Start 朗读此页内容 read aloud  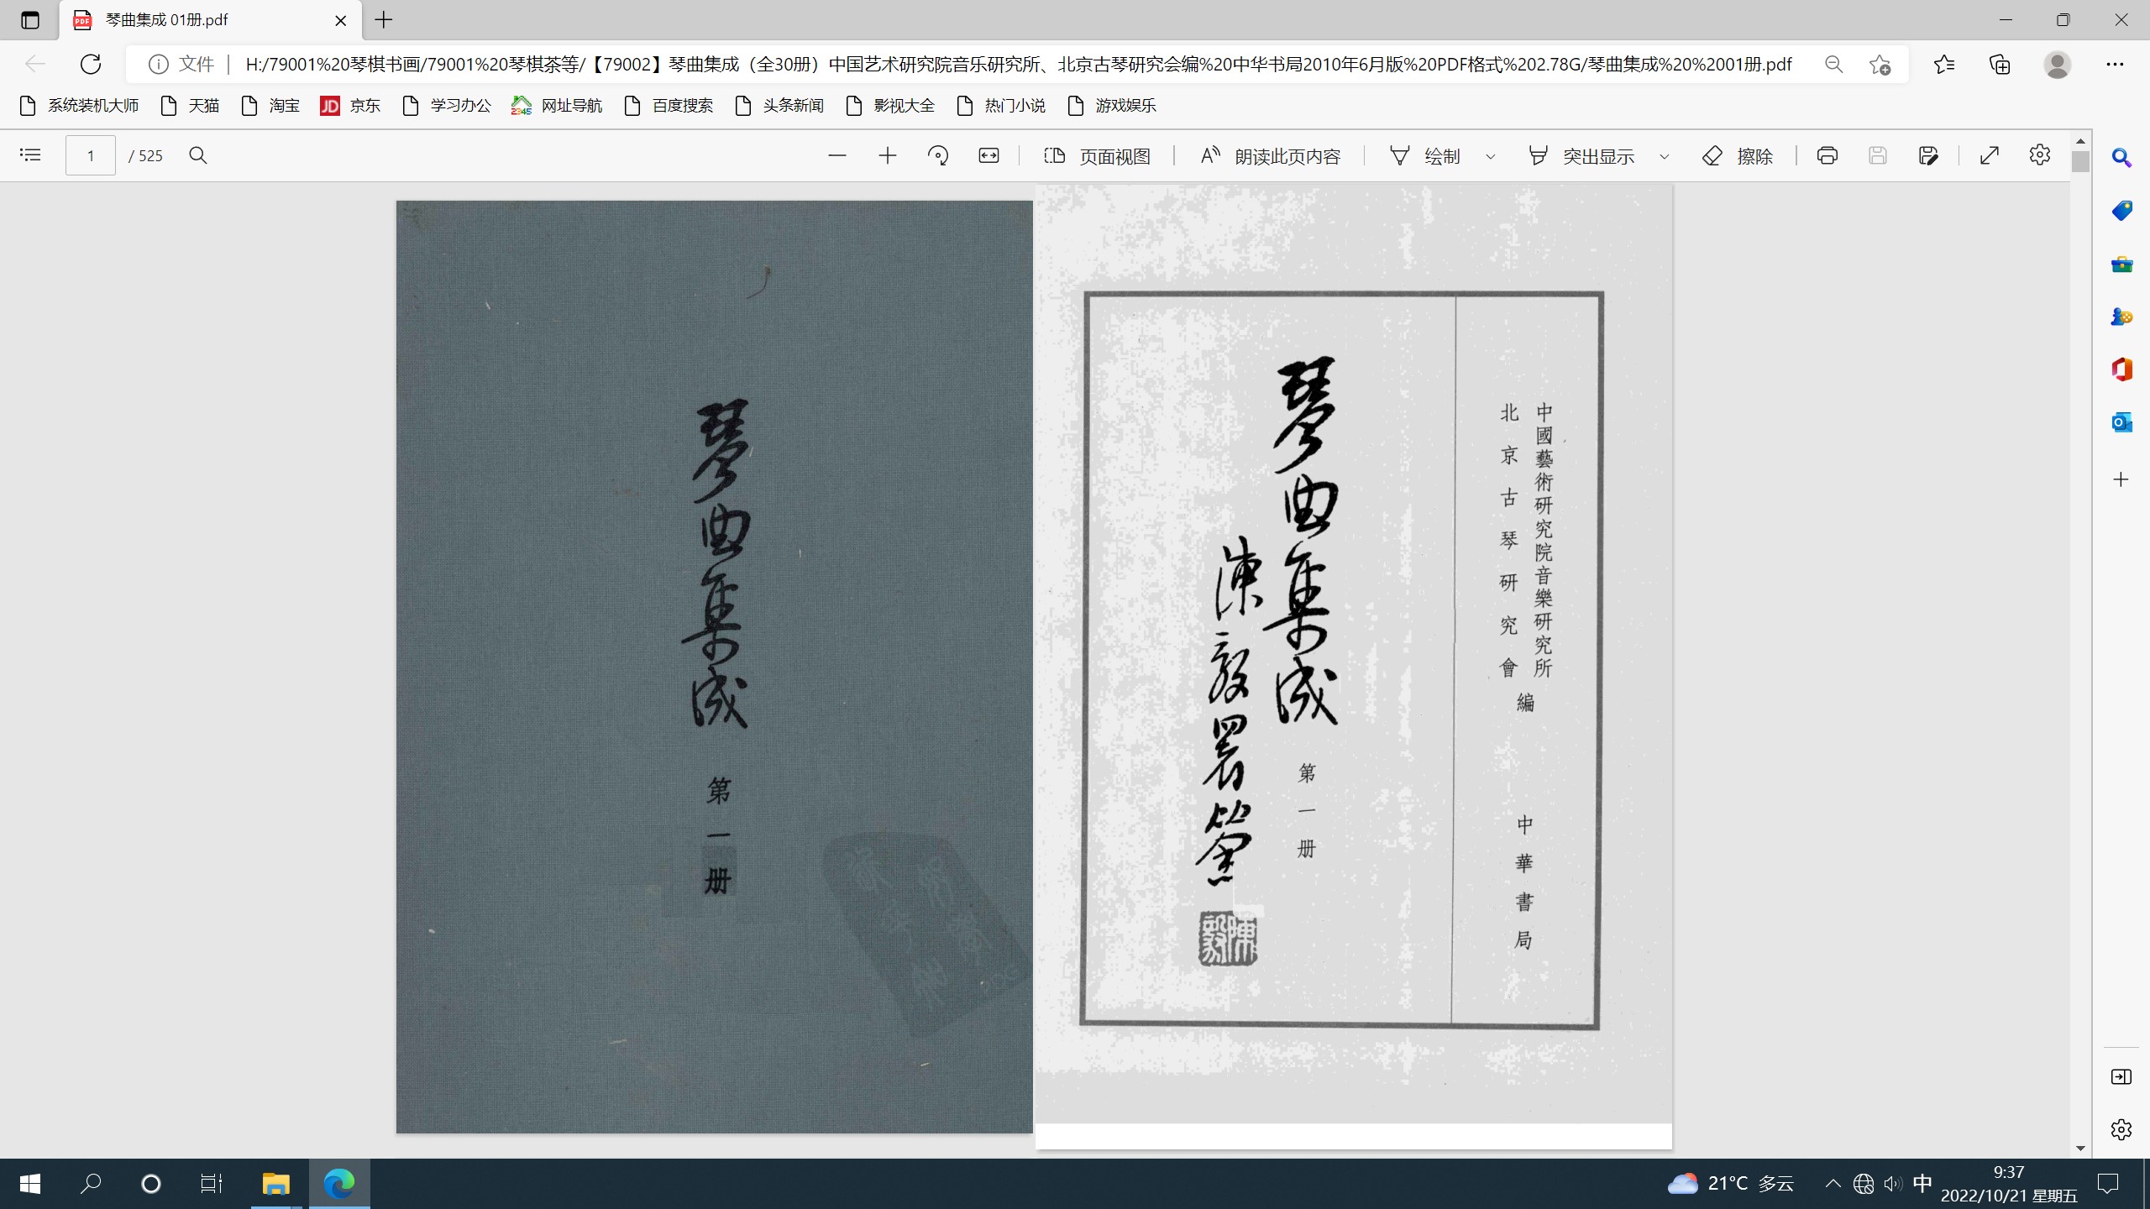coord(1270,156)
